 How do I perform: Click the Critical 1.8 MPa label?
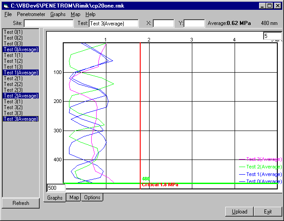[x=160, y=185]
